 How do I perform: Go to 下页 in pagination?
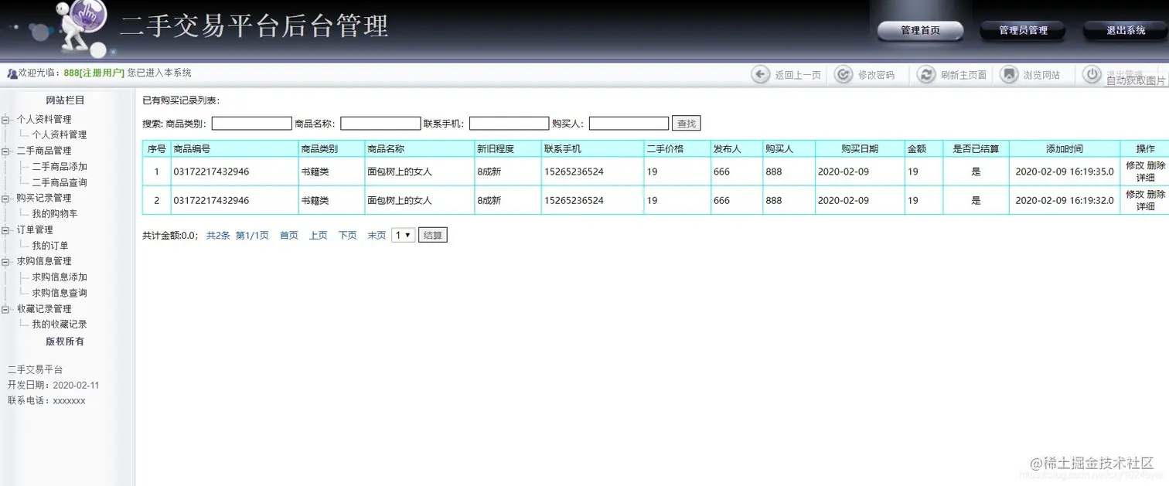pyautogui.click(x=348, y=236)
